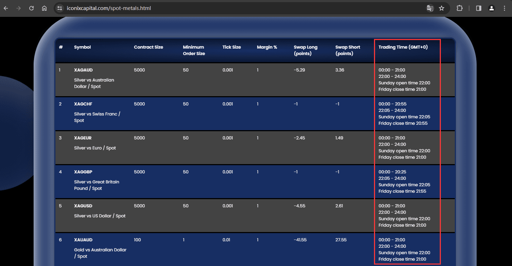Select the XAGCHF symbol
The height and width of the screenshot is (266, 512).
click(x=83, y=104)
